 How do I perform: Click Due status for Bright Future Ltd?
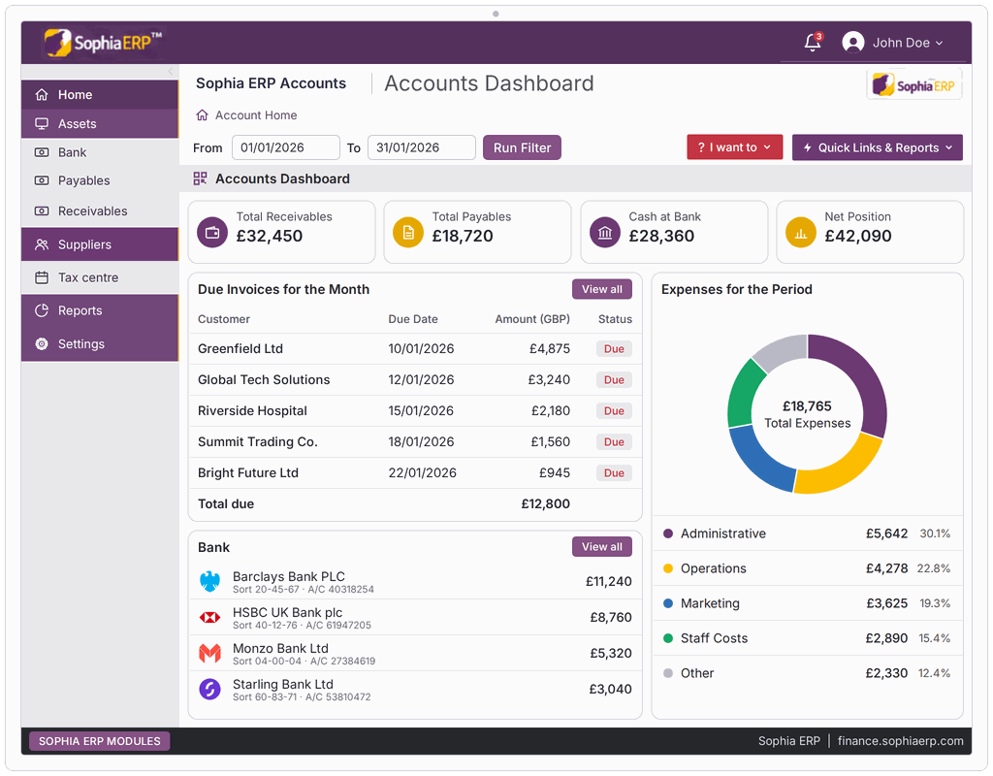click(614, 473)
